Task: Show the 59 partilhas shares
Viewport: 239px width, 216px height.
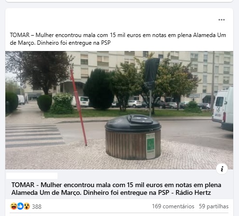Action: tap(213, 206)
